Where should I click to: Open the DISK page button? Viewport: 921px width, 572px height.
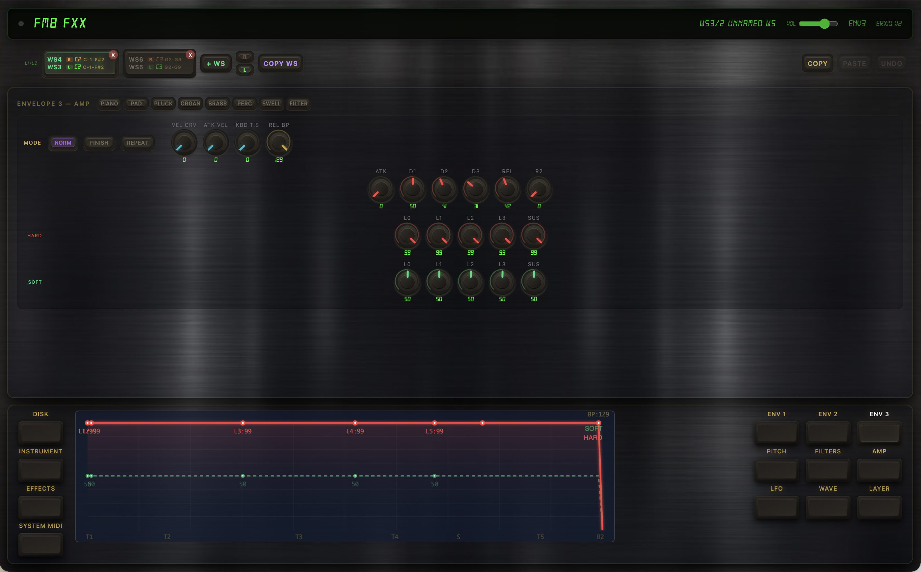click(x=40, y=433)
